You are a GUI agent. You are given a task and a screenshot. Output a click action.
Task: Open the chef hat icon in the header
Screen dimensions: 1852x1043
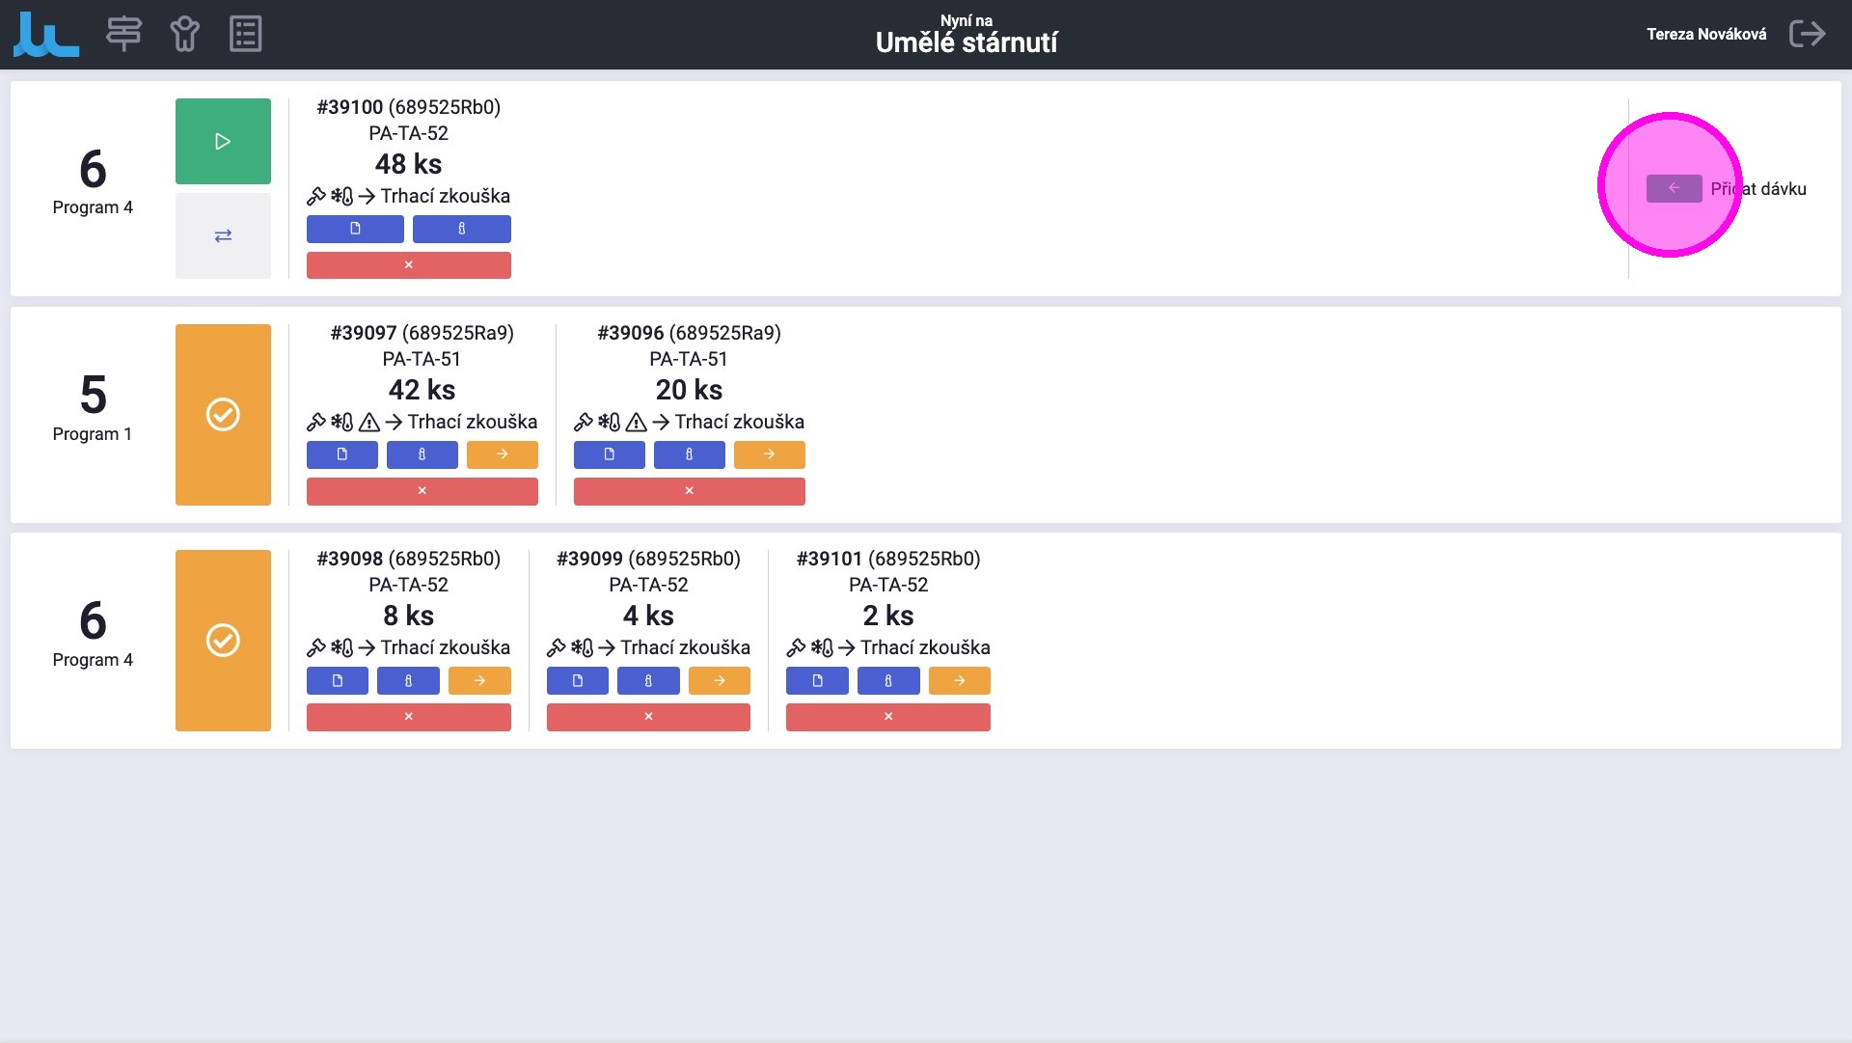coord(184,34)
